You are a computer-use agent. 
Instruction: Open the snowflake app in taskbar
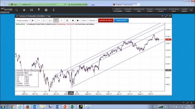tap(88, 107)
